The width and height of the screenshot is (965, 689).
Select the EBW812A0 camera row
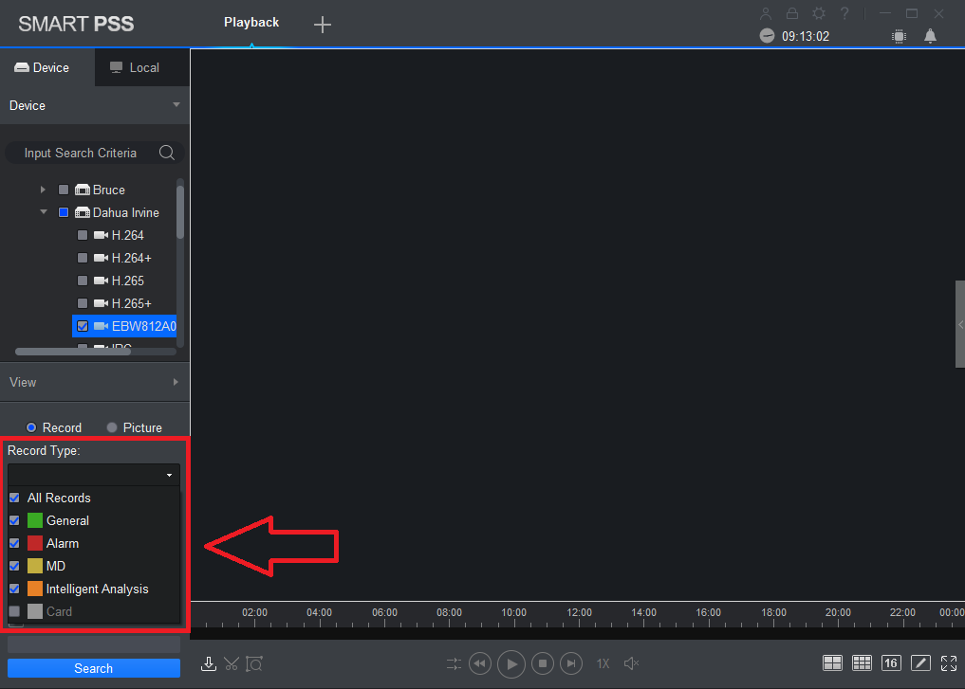pyautogui.click(x=124, y=326)
